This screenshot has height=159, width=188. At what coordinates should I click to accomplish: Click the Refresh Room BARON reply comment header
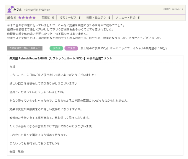click(x=61, y=59)
